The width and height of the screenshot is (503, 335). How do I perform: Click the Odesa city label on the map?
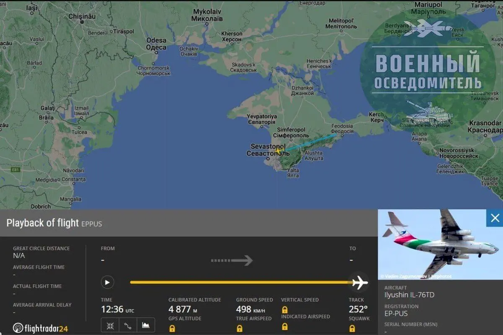pos(156,44)
